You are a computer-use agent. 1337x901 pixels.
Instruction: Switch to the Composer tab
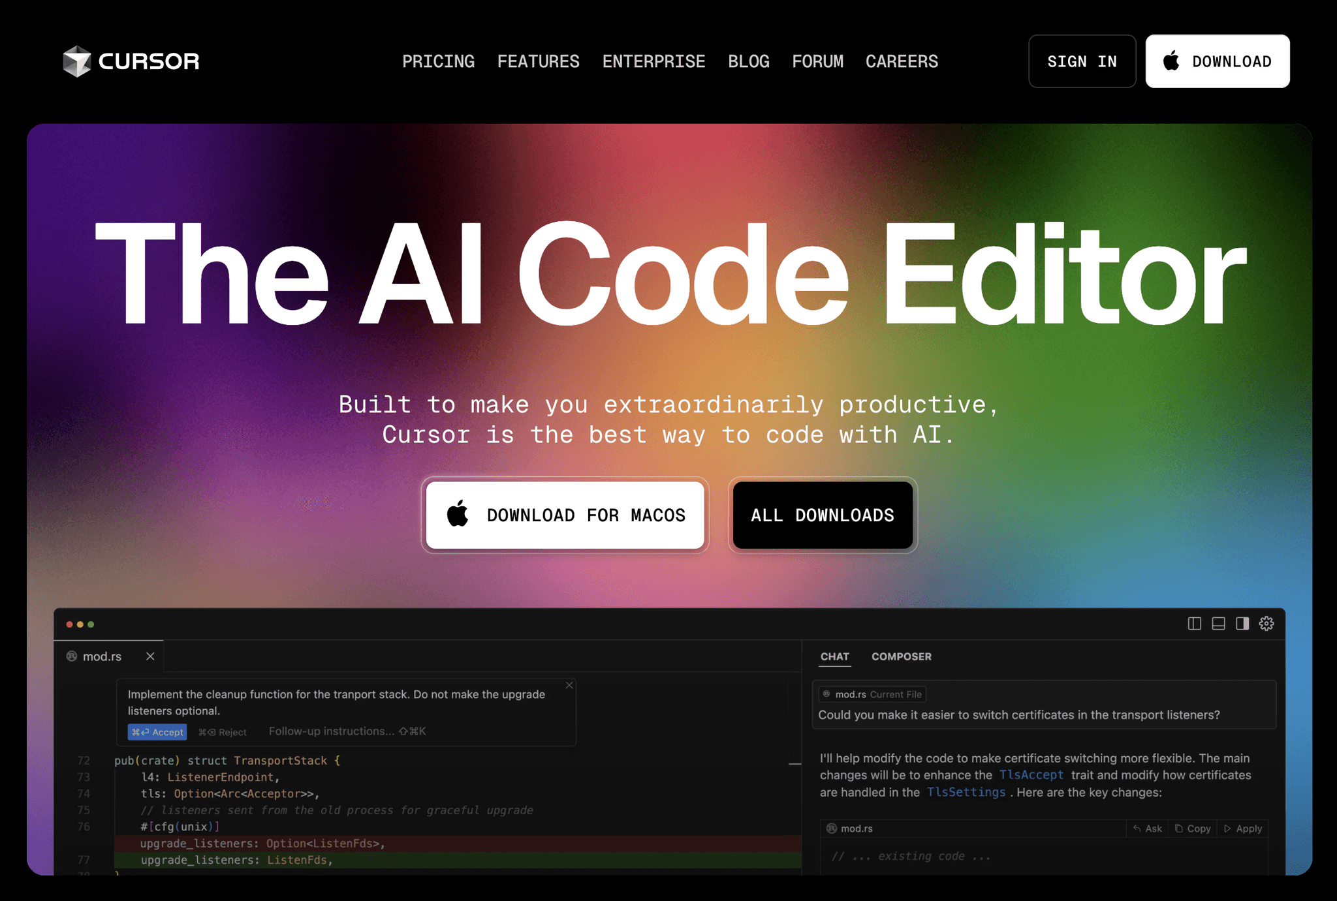pos(901,656)
